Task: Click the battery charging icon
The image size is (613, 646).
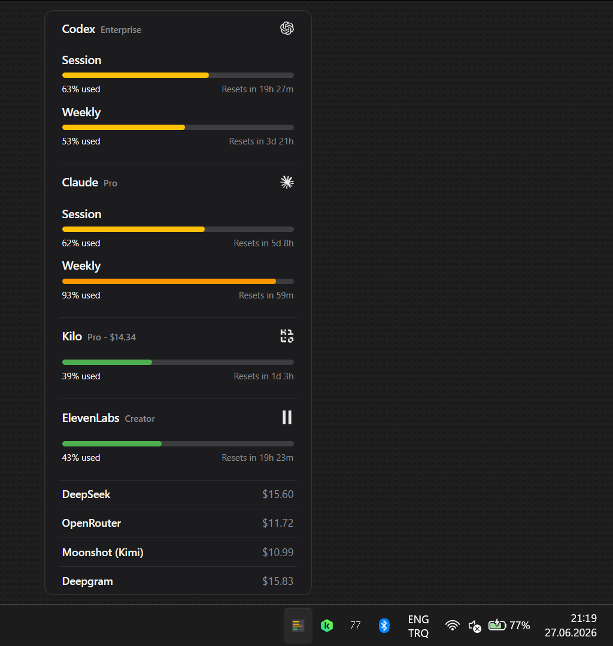Action: (x=497, y=625)
